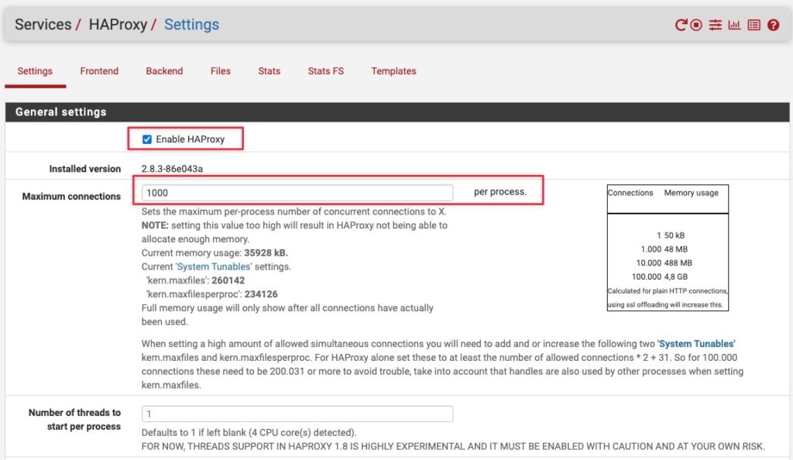Screen dimensions: 793x460
Task: Click the Installed version label
Action: click(x=85, y=169)
